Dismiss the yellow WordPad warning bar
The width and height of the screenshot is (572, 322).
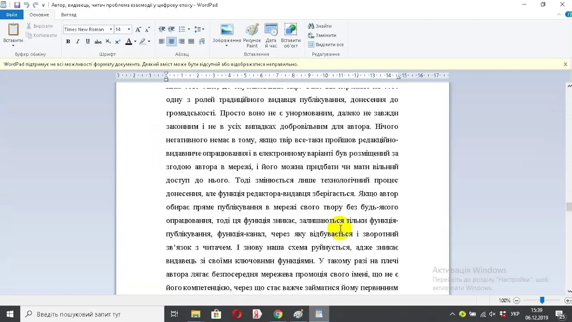565,64
